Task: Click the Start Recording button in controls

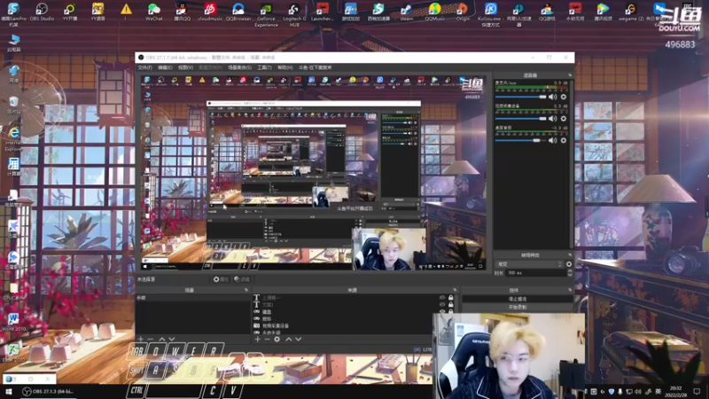Action: (518, 307)
